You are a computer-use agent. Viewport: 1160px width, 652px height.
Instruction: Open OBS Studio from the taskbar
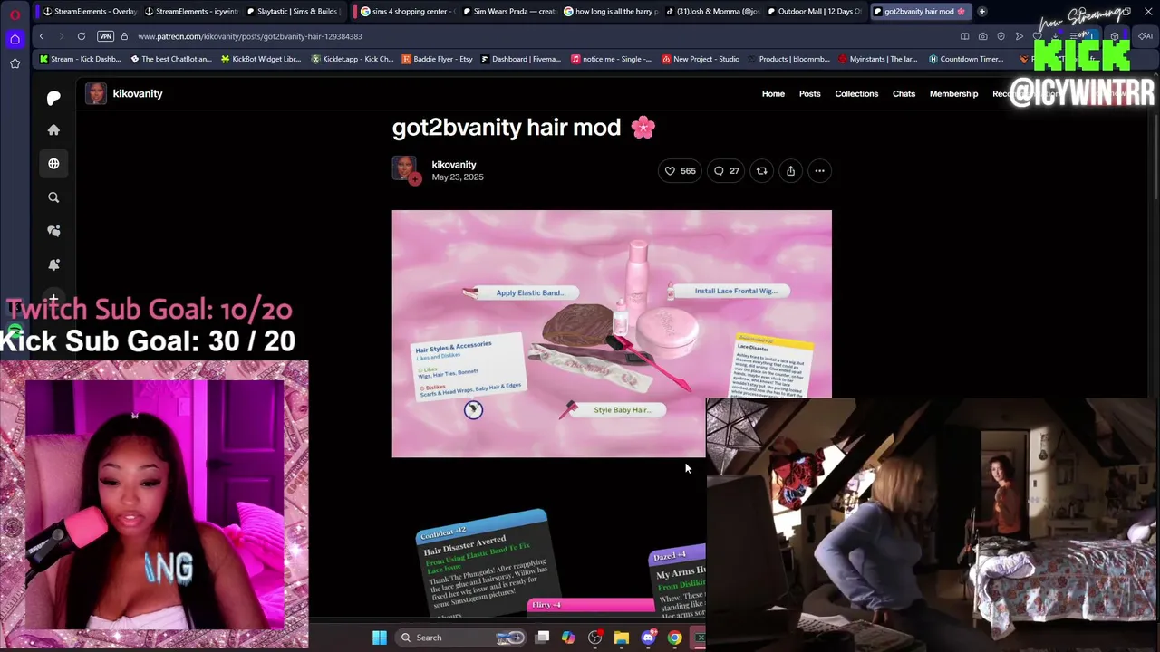point(594,638)
